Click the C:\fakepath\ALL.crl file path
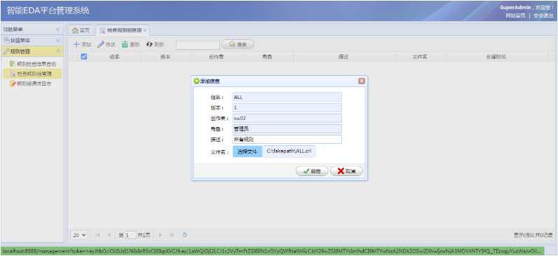Viewport: 558px width, 256px height. (289, 151)
